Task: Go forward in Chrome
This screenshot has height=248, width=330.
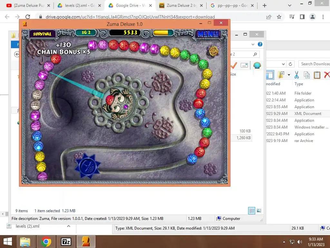Action: 17,17
